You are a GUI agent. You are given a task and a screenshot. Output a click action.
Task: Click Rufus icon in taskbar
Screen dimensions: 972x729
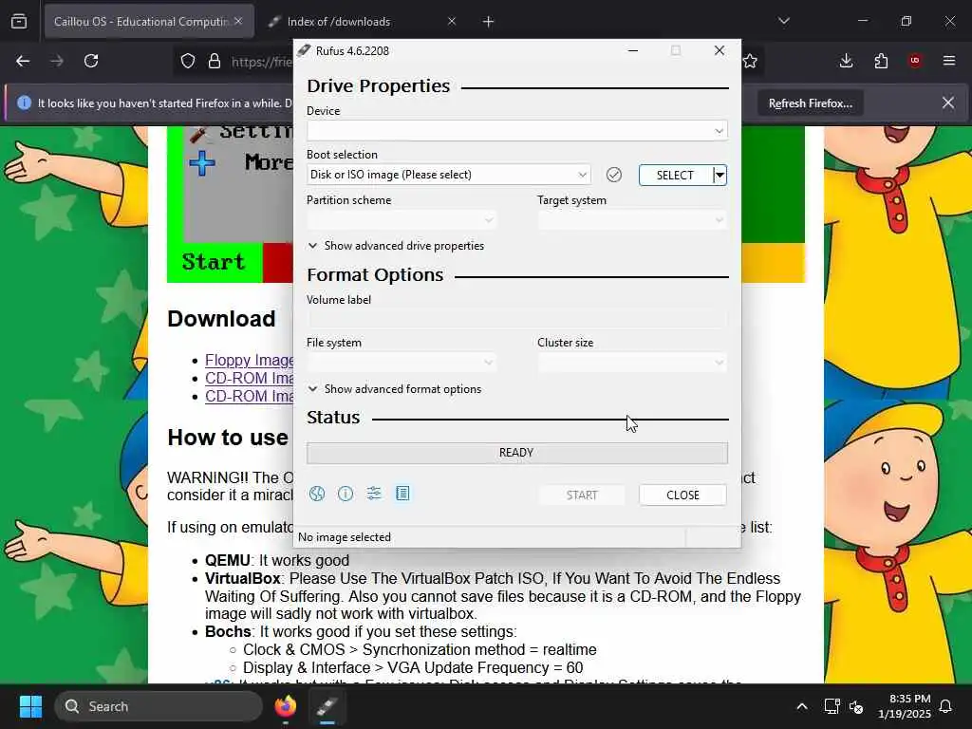click(327, 706)
